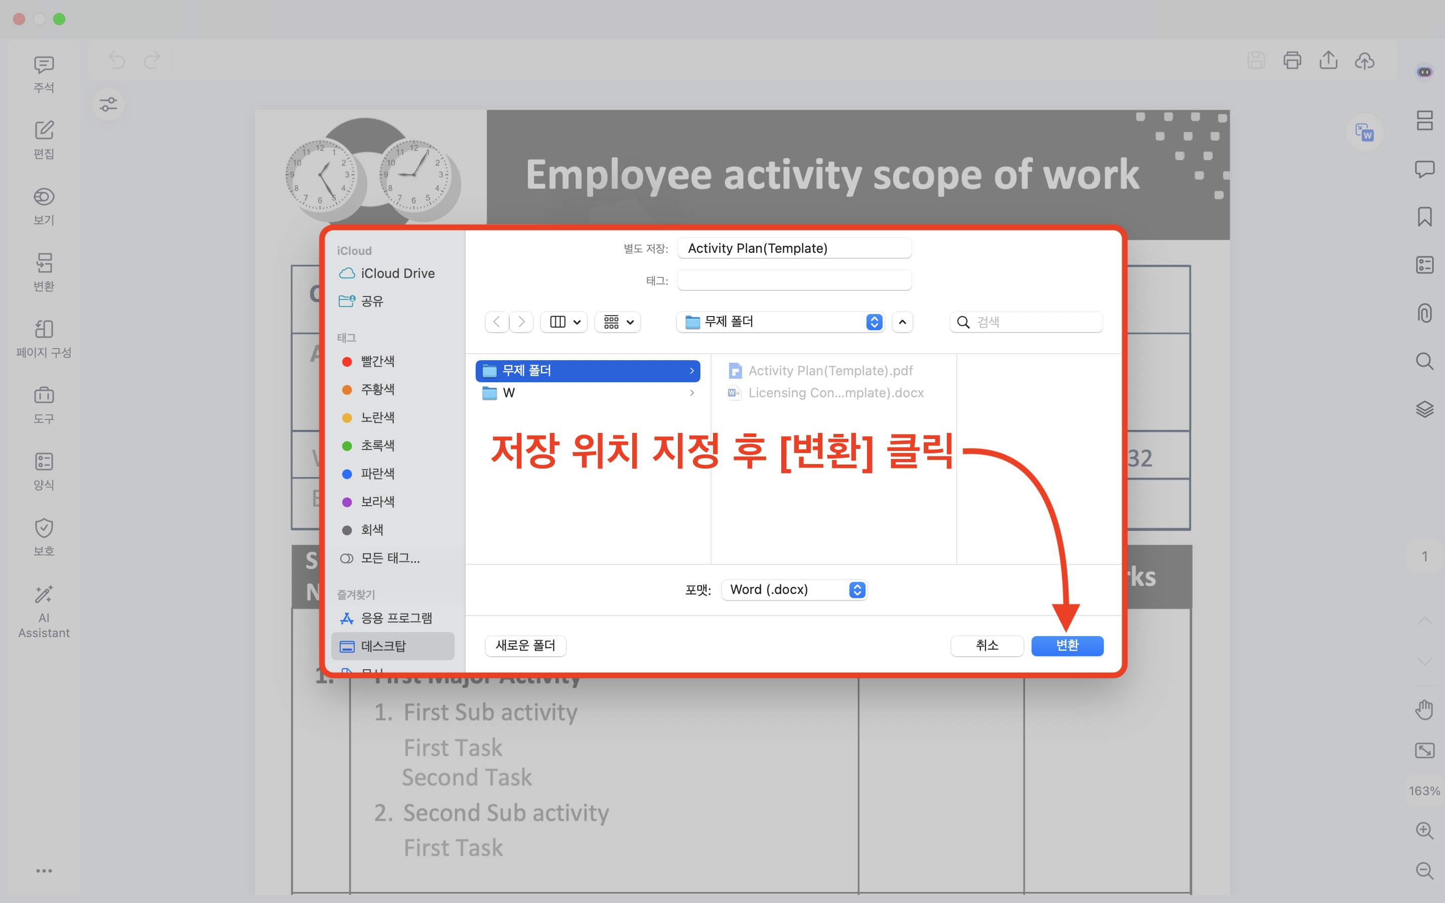This screenshot has width=1445, height=903.
Task: Select 데스크탑 in the favorites sidebar
Action: coord(383,646)
